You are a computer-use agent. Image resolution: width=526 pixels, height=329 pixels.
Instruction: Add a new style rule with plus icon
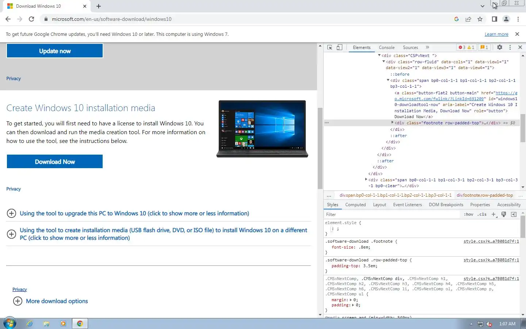(493, 215)
